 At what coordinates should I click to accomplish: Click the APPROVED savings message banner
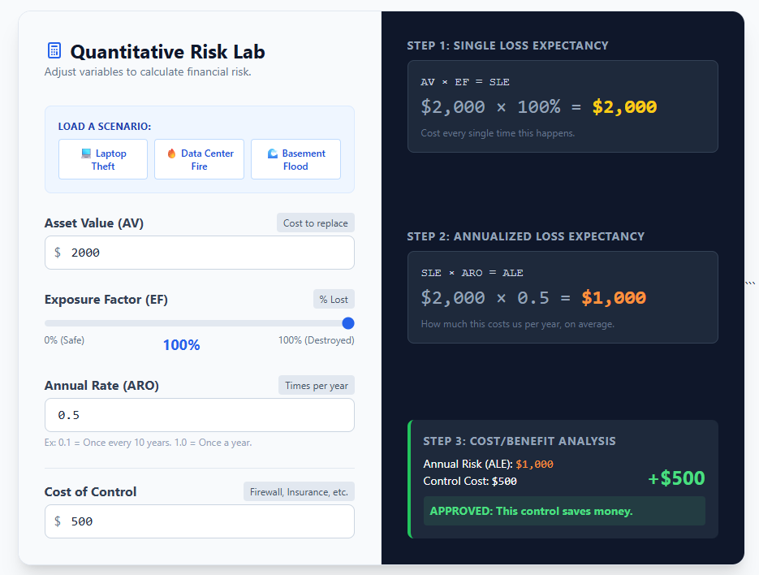pyautogui.click(x=564, y=511)
